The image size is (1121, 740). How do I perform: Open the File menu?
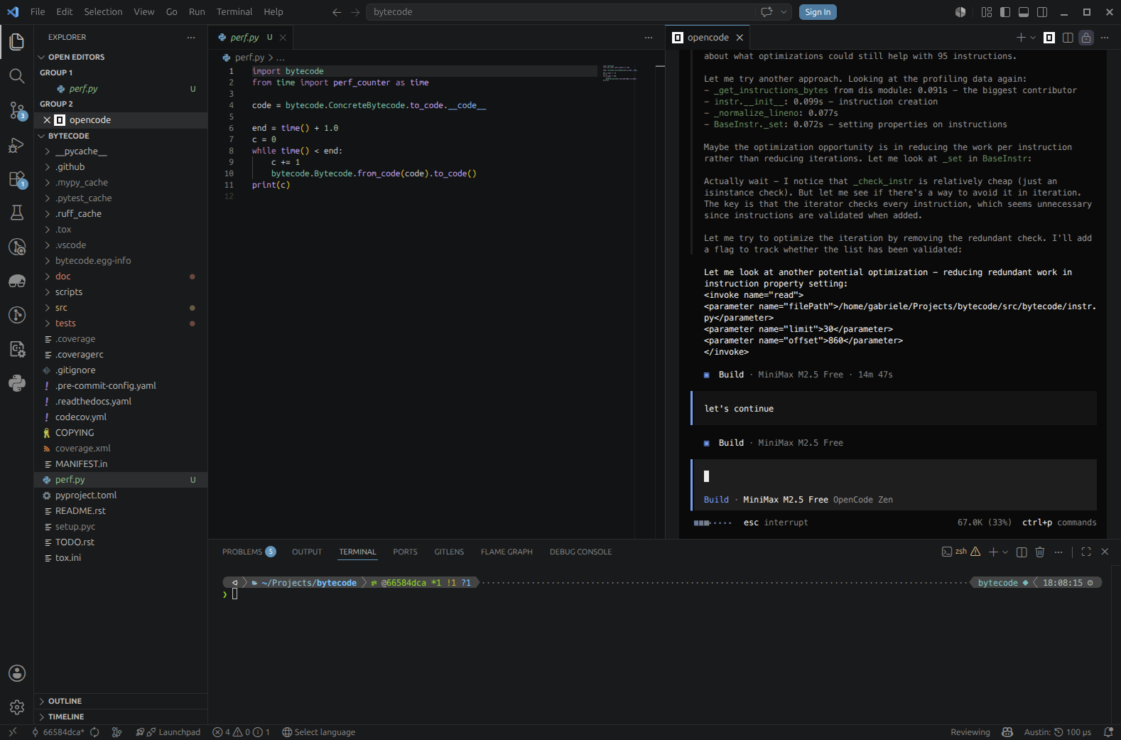coord(38,12)
